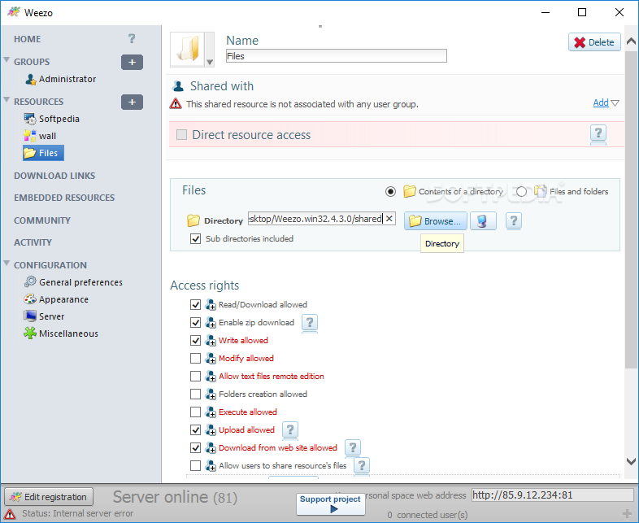Click Edit registration button

click(x=49, y=497)
